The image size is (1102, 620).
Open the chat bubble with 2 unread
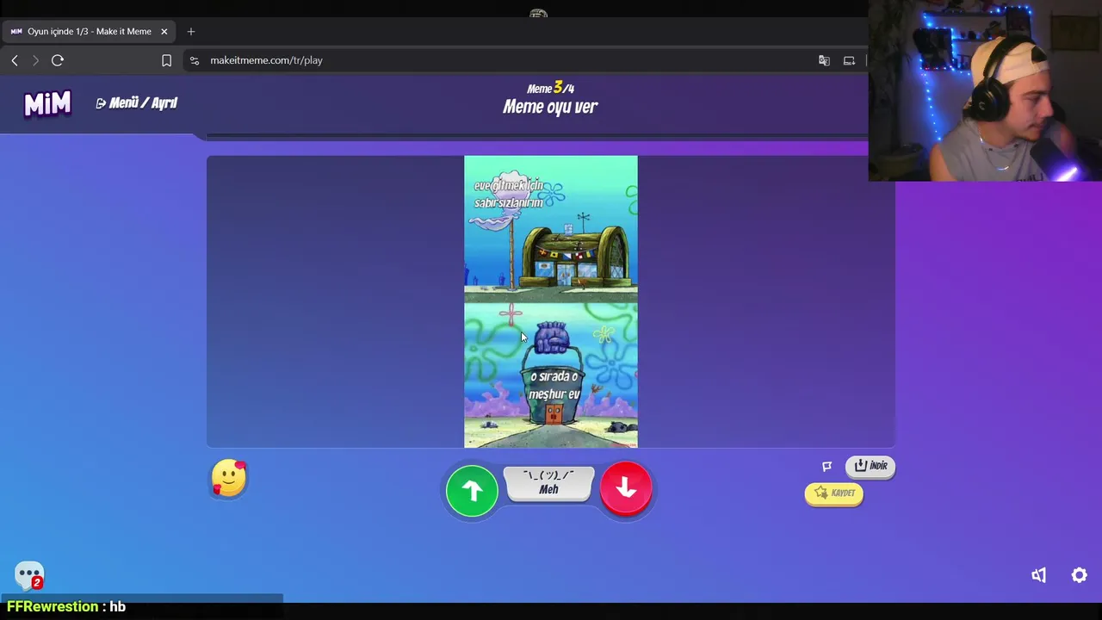[x=29, y=575]
